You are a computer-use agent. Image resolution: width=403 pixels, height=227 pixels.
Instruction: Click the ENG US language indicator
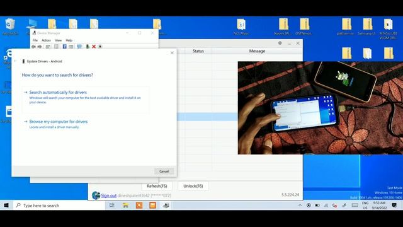click(x=365, y=206)
